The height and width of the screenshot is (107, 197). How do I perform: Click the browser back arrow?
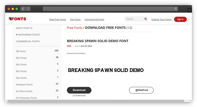23,9
